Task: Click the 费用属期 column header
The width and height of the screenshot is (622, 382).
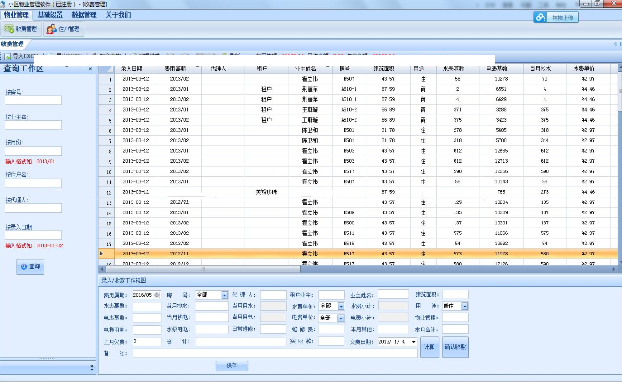Action: pyautogui.click(x=179, y=69)
